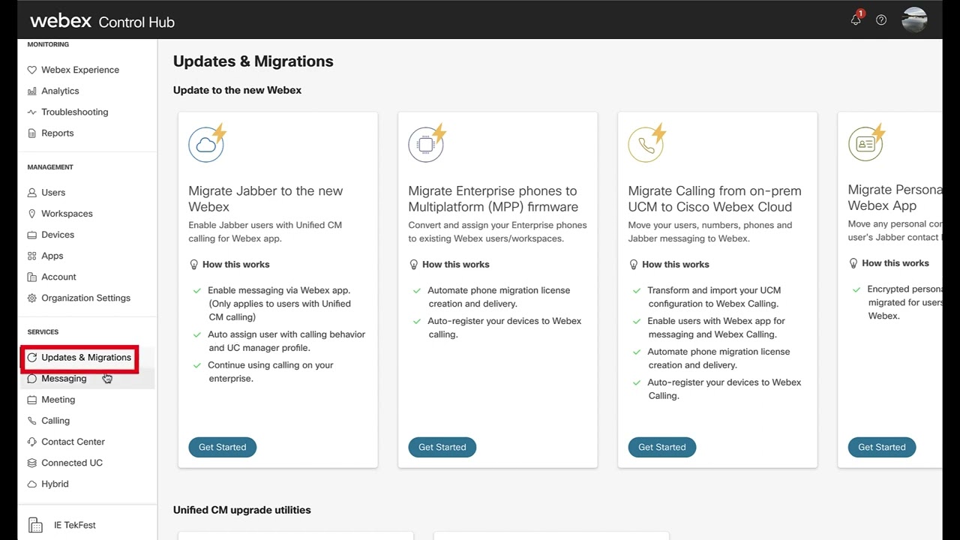Screen dimensions: 960x540
Task: Click the Connected UC stack icon
Action: click(31, 463)
